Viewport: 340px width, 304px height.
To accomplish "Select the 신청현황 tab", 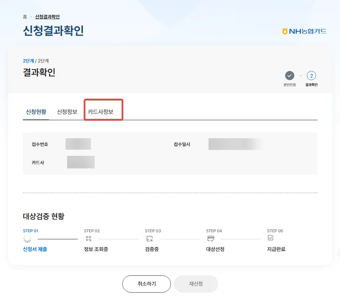I will 36,112.
